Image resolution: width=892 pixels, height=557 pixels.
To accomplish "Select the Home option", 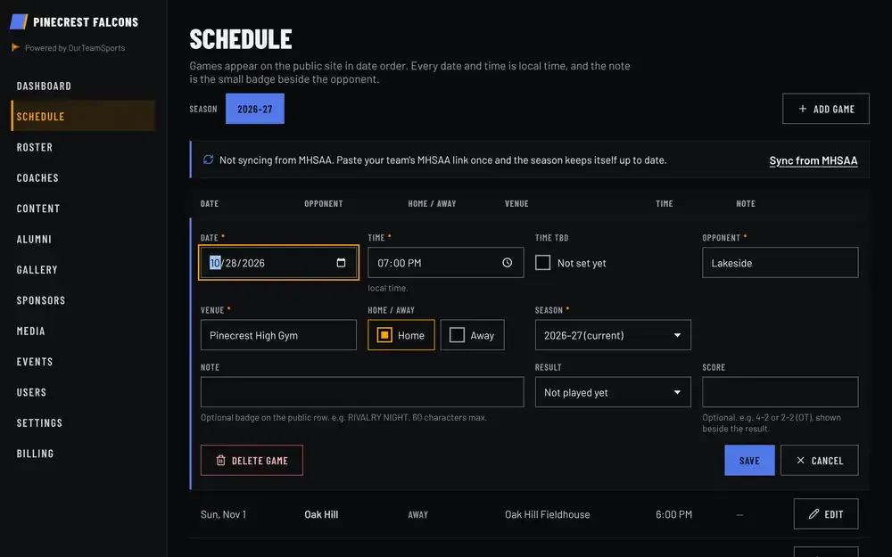I will click(401, 335).
